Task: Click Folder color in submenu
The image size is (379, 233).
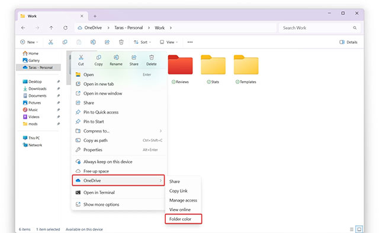Action: point(184,219)
